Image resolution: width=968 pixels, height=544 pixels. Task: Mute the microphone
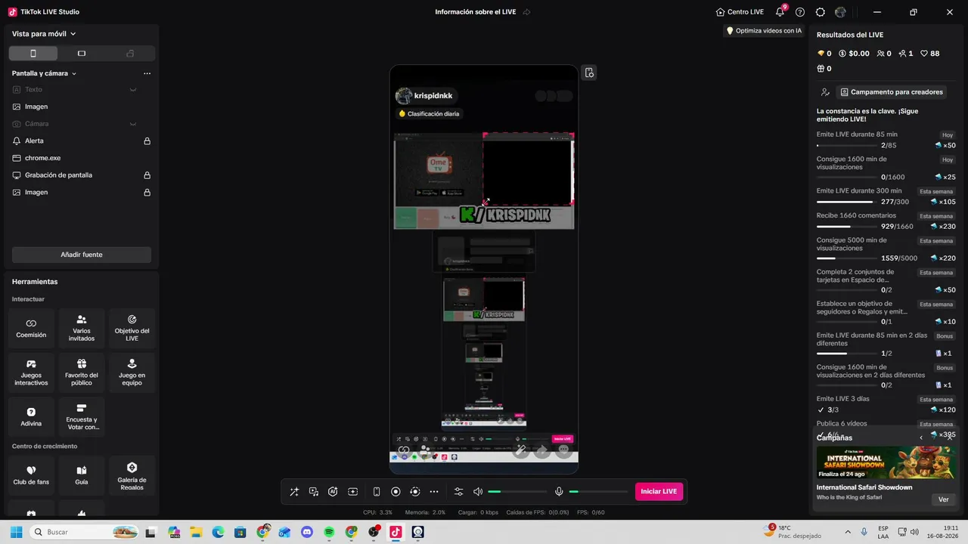(x=559, y=492)
